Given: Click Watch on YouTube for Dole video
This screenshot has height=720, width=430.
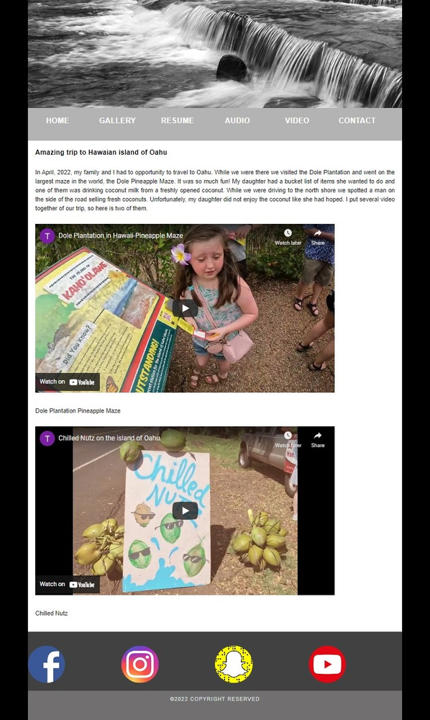Looking at the screenshot, I should [x=68, y=382].
